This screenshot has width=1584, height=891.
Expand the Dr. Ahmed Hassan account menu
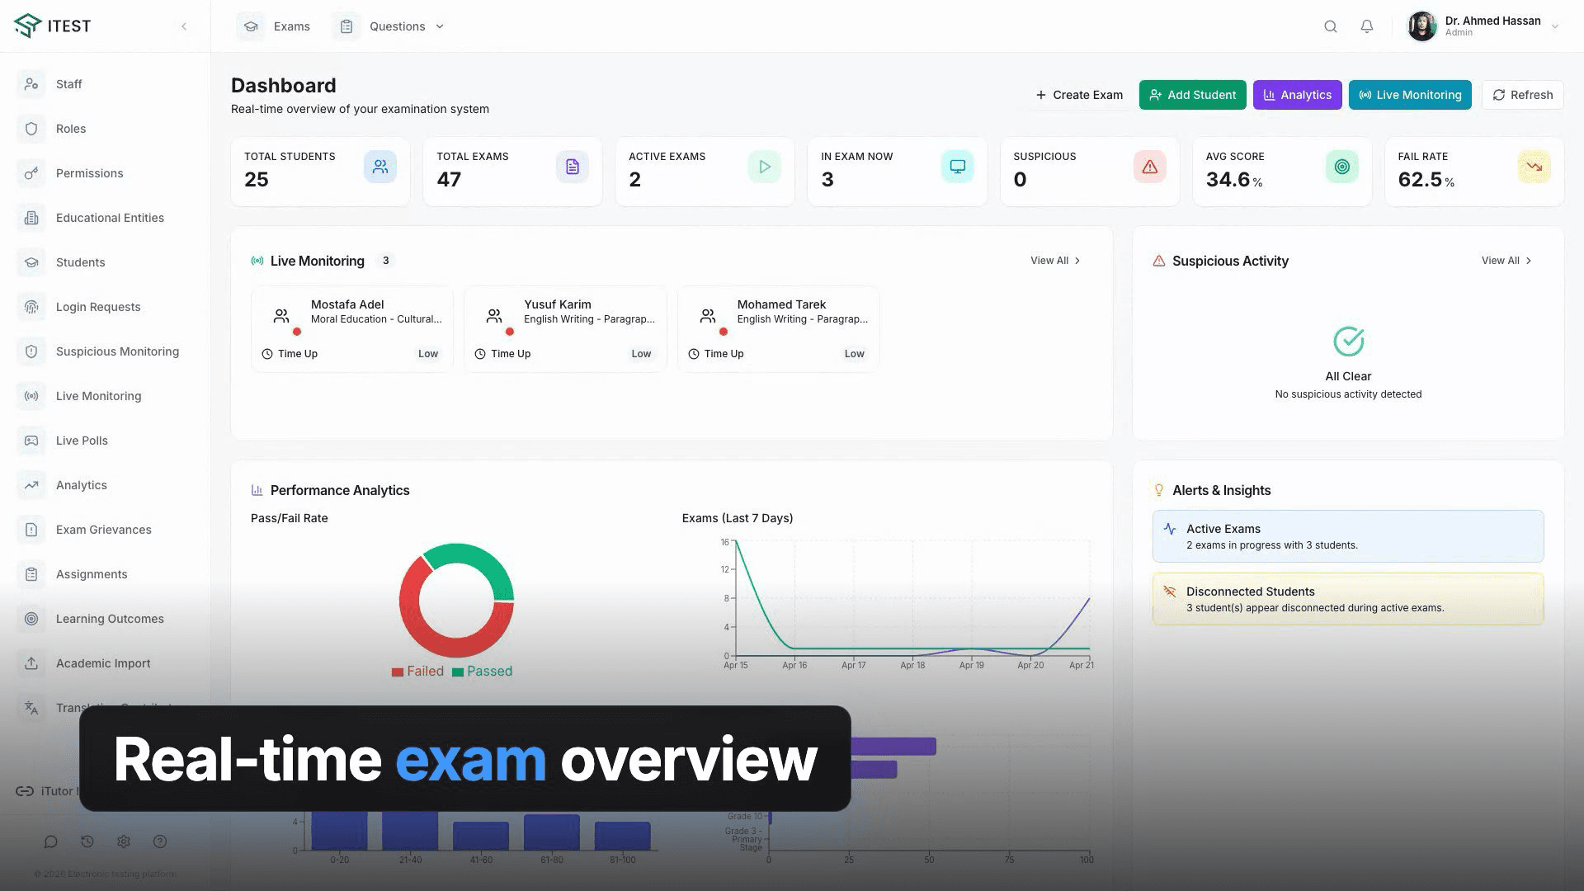click(1555, 26)
